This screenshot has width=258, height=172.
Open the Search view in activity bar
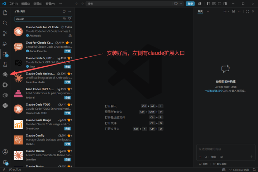[x=5, y=23]
